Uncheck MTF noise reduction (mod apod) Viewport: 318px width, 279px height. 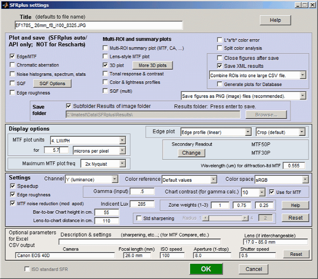pyautogui.click(x=13, y=204)
